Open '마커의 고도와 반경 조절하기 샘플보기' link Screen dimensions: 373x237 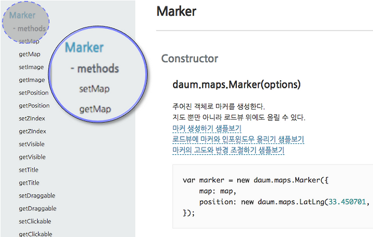[228, 150]
